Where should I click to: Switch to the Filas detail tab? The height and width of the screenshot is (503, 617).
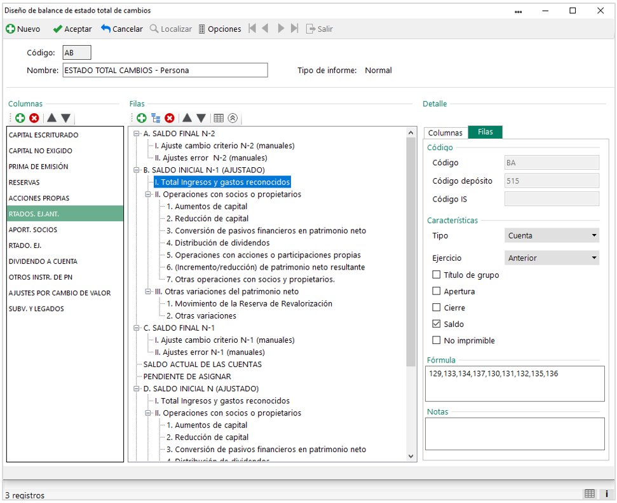tap(485, 132)
